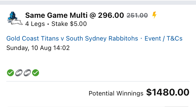This screenshot has height=107, width=196.
Task: Click the first green tick leg indicator
Action: coord(10,73)
